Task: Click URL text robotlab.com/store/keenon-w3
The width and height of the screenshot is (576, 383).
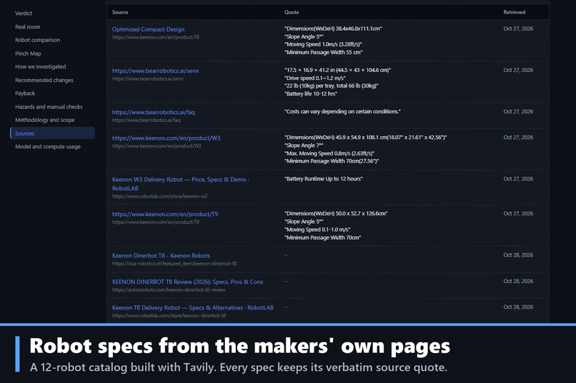Action: tap(160, 196)
